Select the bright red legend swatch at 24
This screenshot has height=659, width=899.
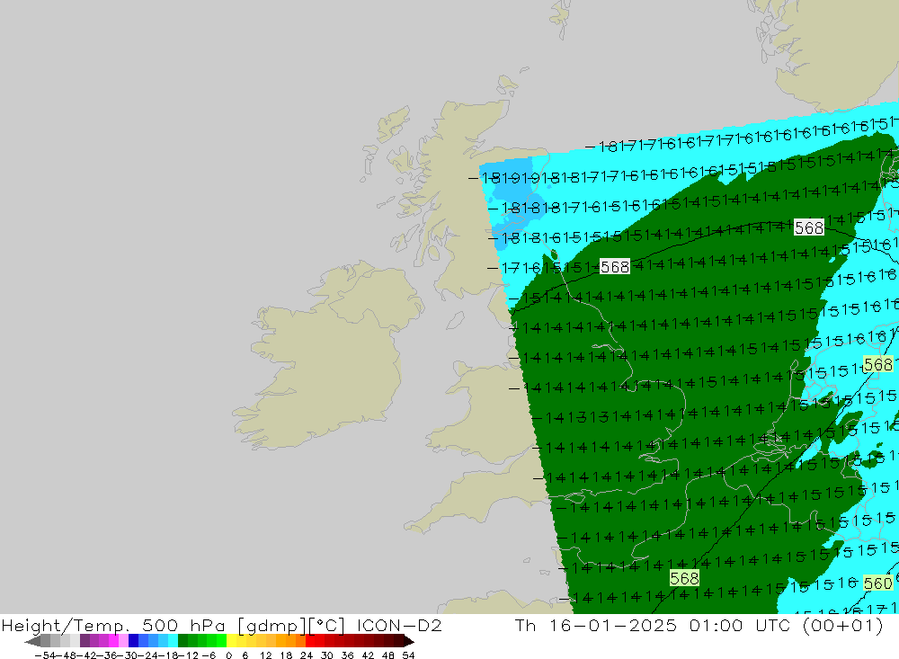(310, 641)
